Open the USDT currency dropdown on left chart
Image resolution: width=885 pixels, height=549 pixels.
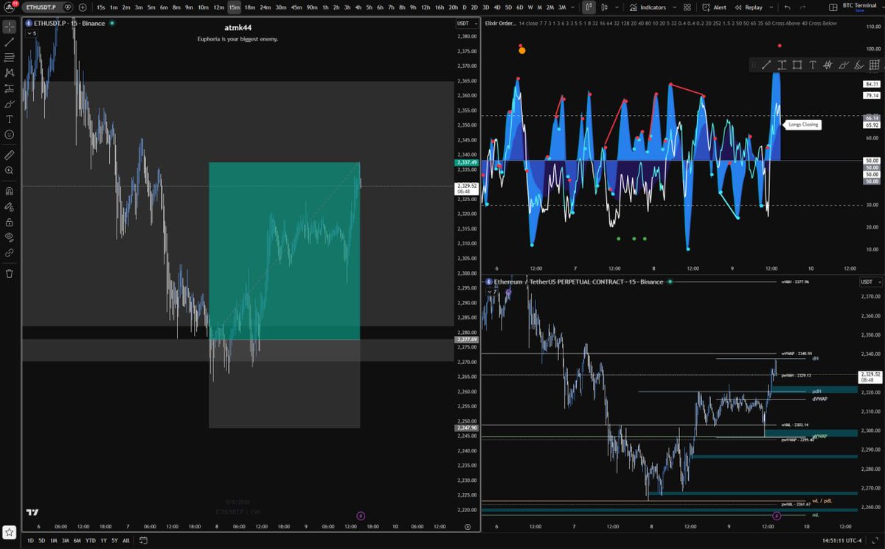point(465,24)
